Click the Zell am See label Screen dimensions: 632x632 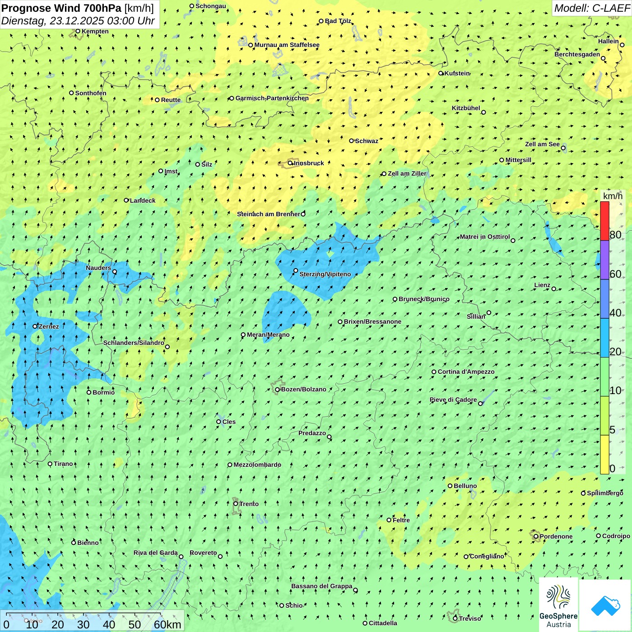pos(542,144)
